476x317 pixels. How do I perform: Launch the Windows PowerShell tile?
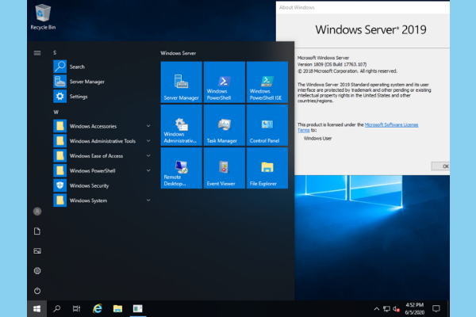click(224, 82)
